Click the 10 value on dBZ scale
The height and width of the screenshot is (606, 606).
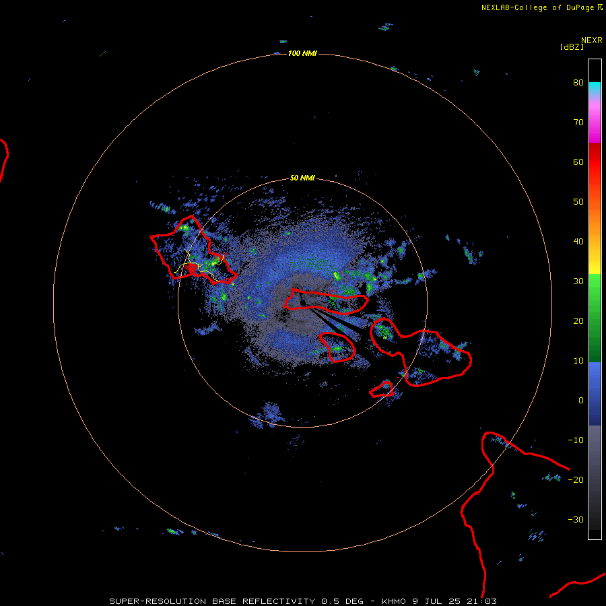(x=578, y=361)
